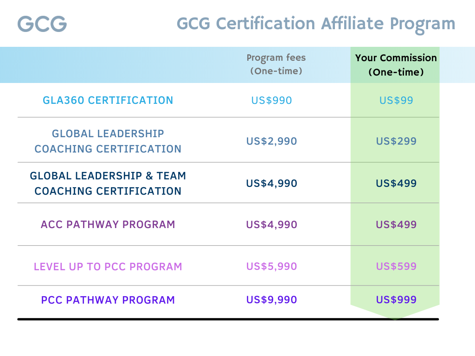Screen dimensions: 475x356
Task: Click the US$999 commission value
Action: (396, 300)
